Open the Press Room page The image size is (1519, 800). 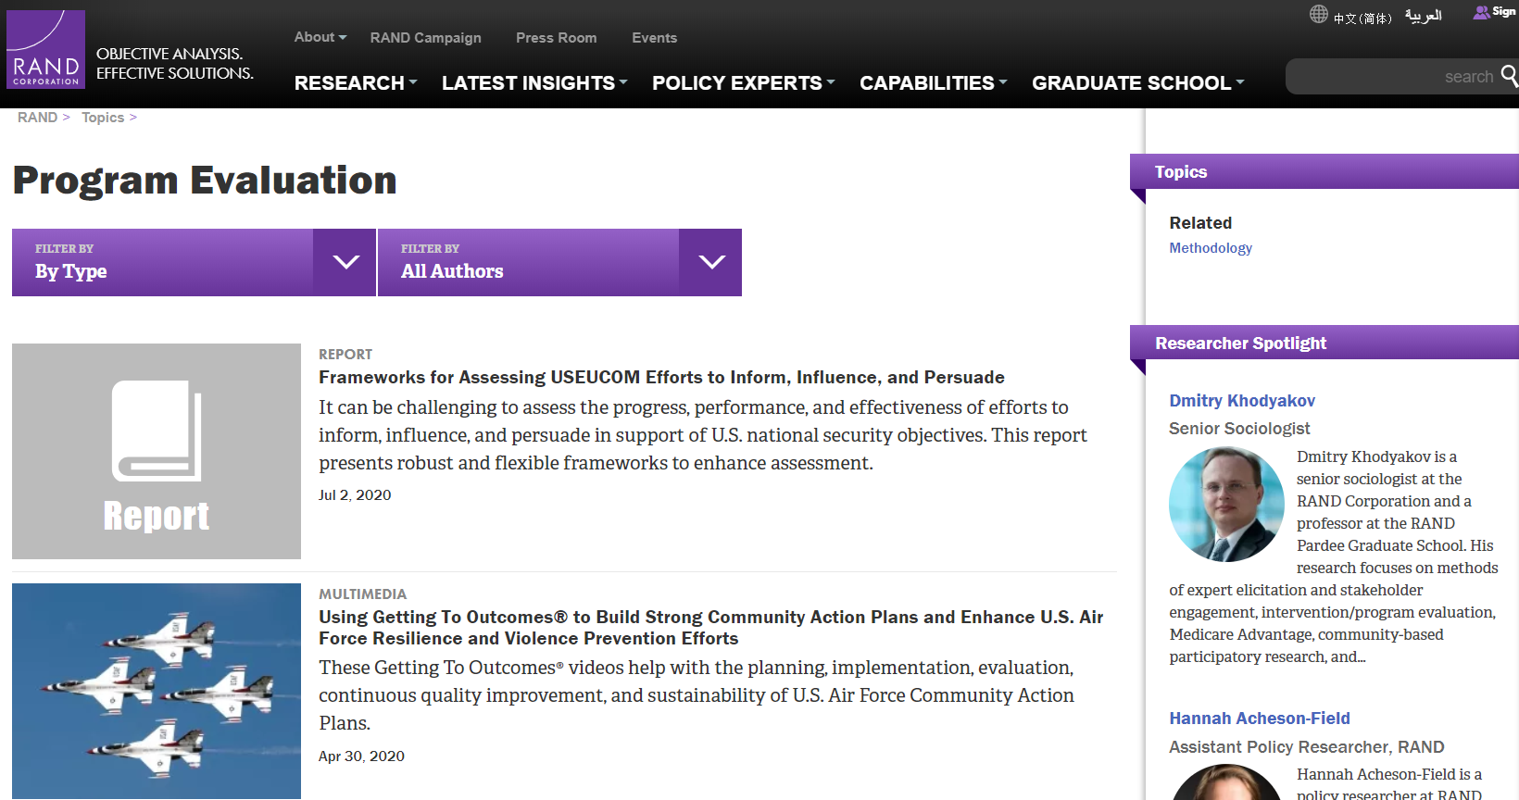[557, 38]
